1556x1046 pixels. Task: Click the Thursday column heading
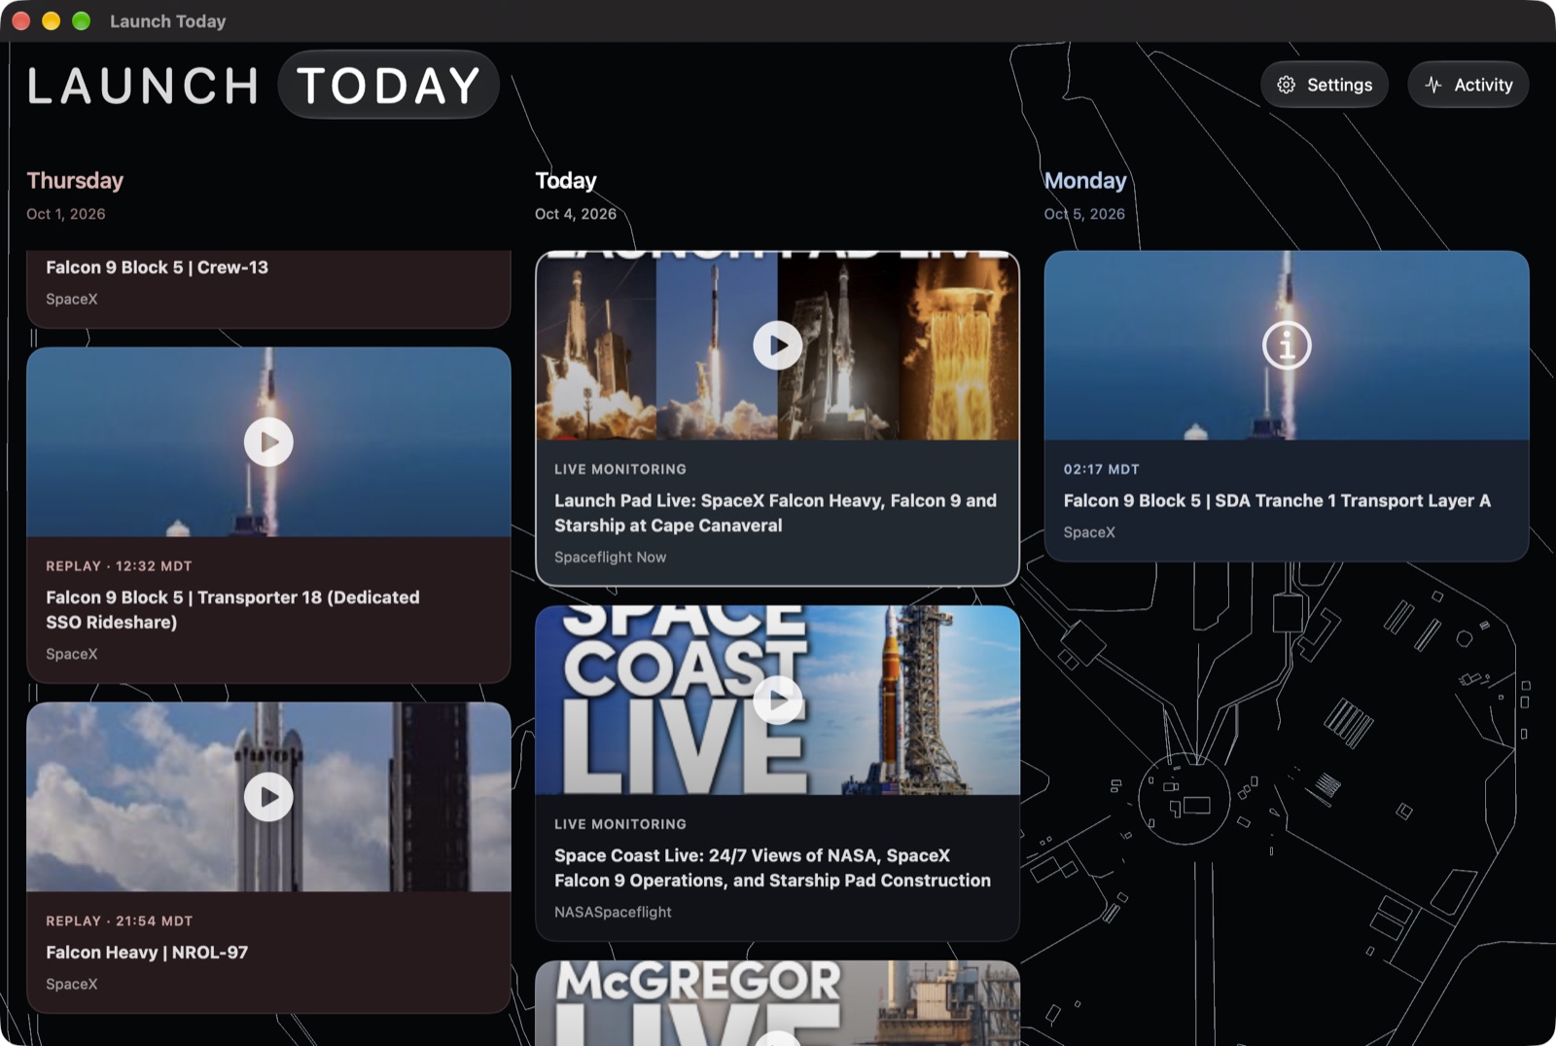(75, 181)
